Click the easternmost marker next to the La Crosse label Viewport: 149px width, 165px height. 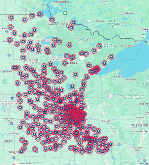click(x=111, y=144)
